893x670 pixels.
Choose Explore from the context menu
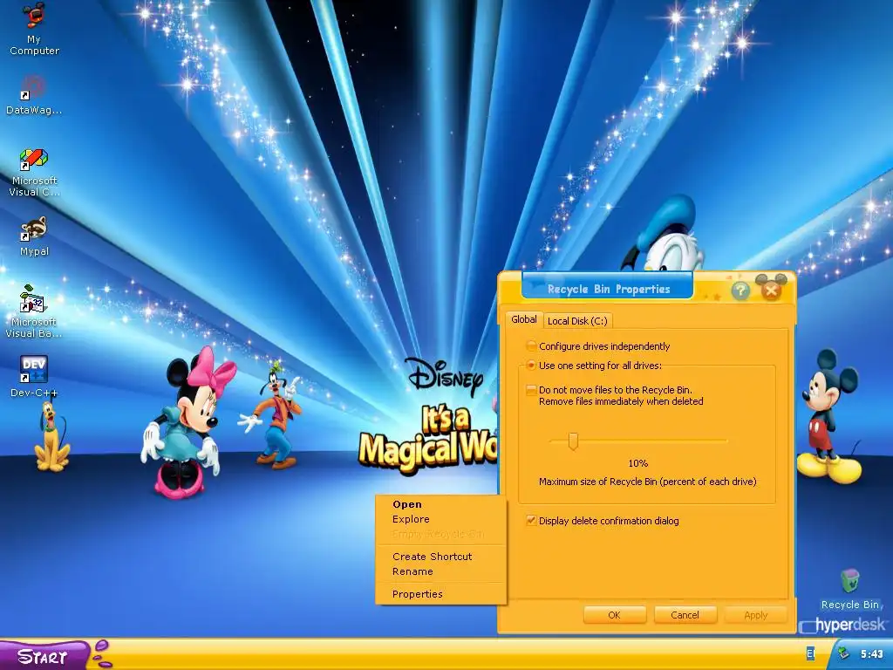coord(440,519)
